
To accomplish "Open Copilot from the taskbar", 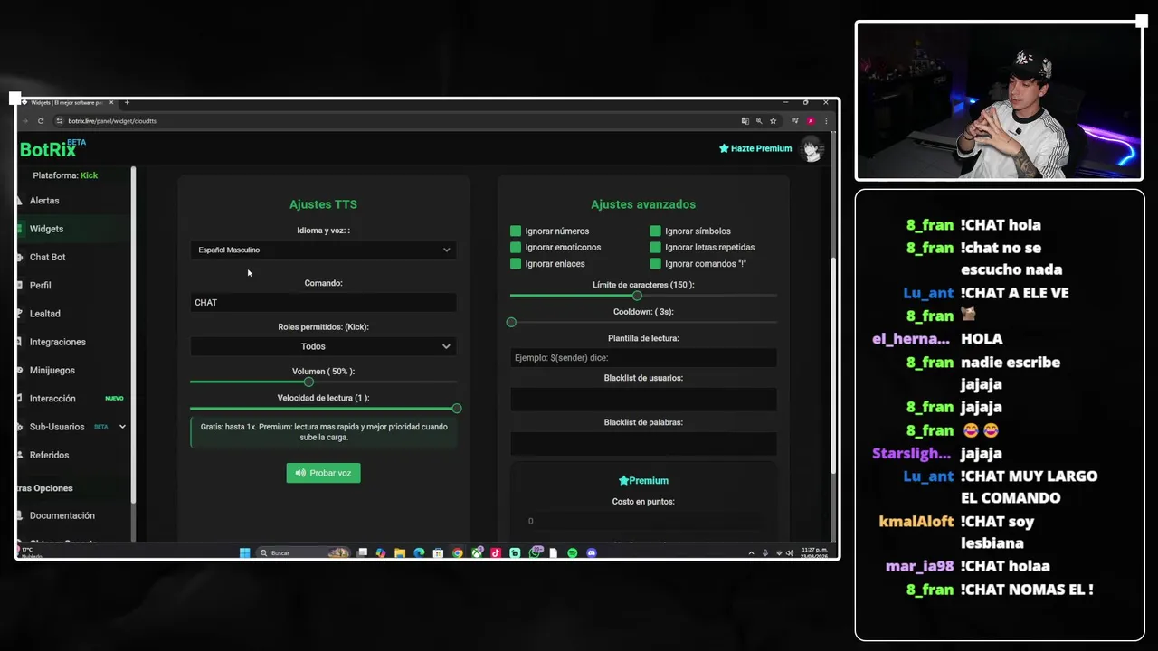I will click(381, 552).
